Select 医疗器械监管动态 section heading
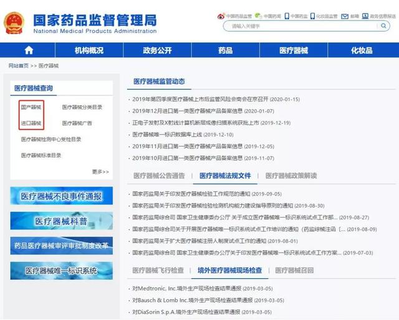The image size is (399, 320). [159, 82]
